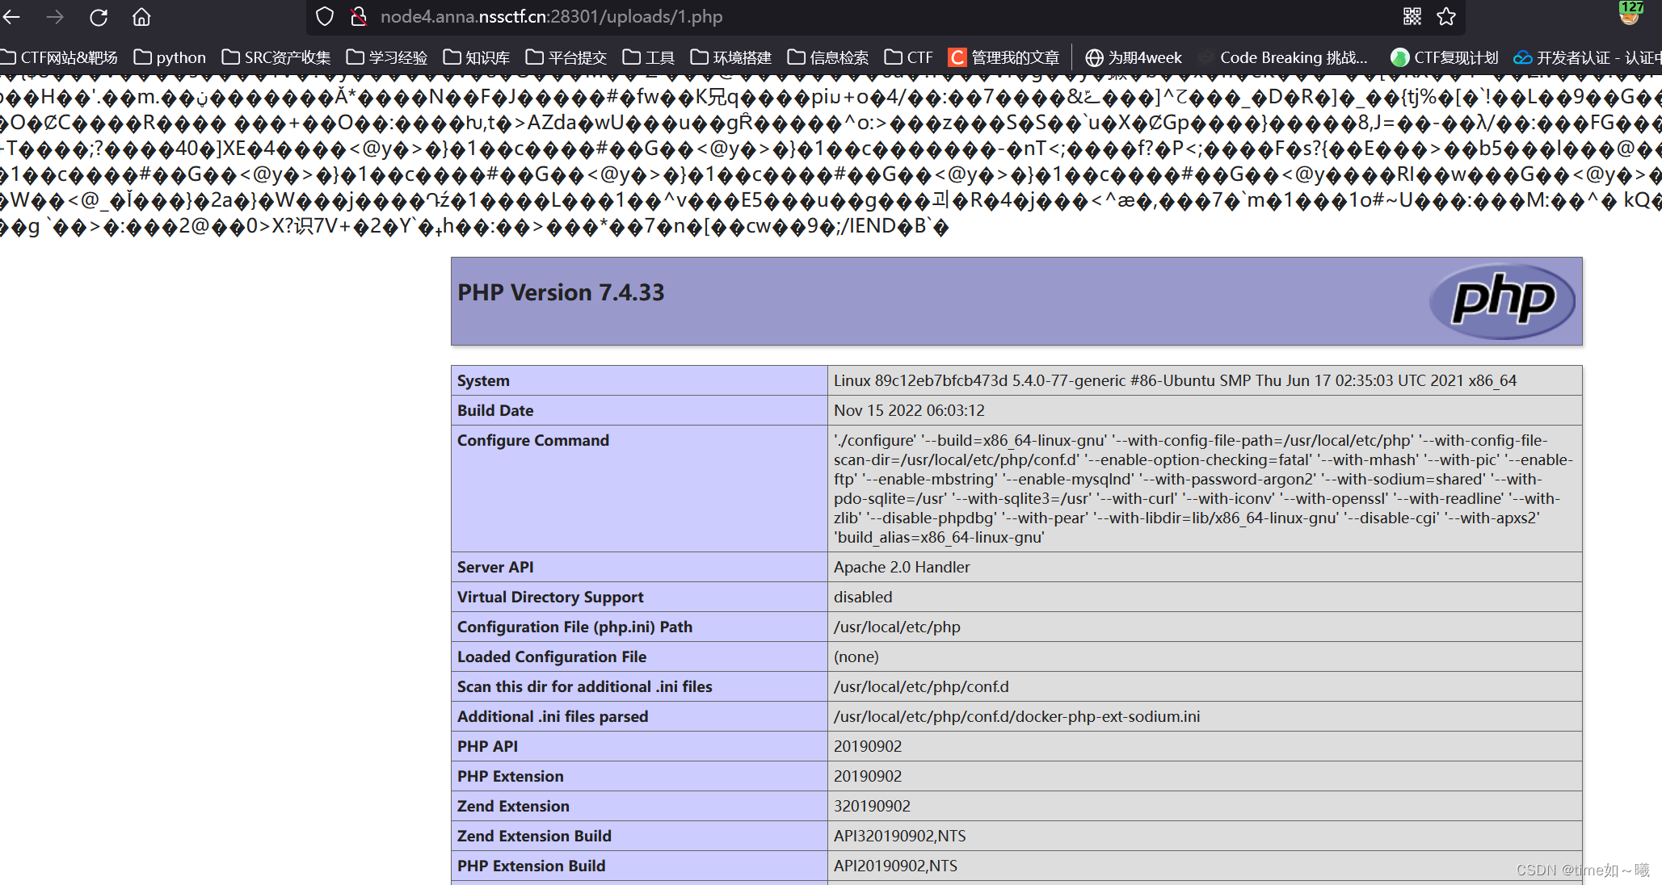The height and width of the screenshot is (885, 1662).
Task: Open the python bookmark folder
Action: [170, 57]
